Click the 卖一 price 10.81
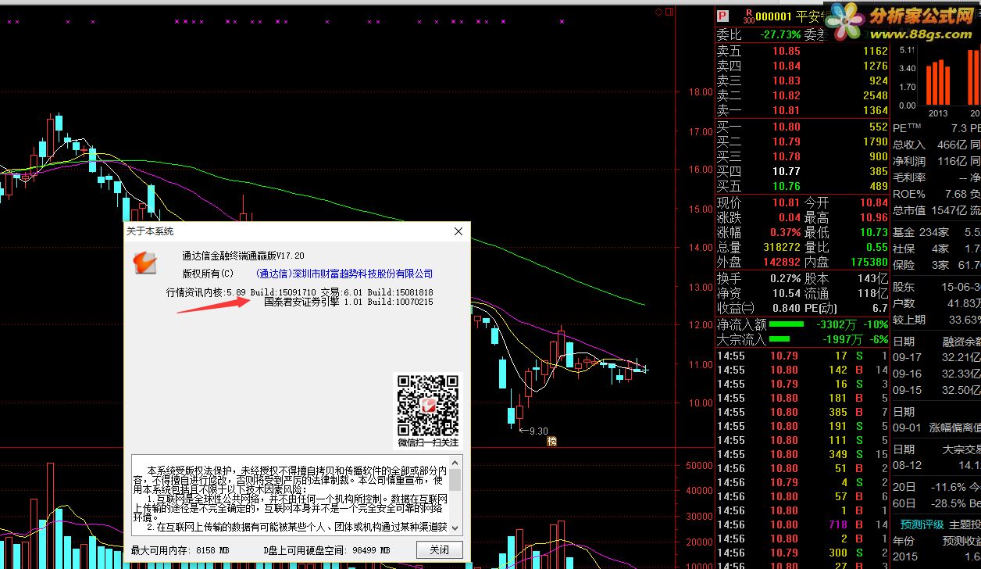The image size is (981, 569). 787,110
